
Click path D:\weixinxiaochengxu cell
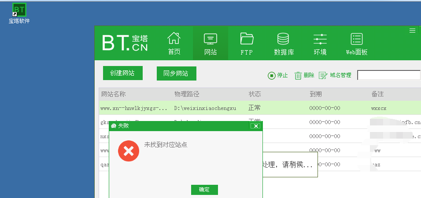(205, 108)
